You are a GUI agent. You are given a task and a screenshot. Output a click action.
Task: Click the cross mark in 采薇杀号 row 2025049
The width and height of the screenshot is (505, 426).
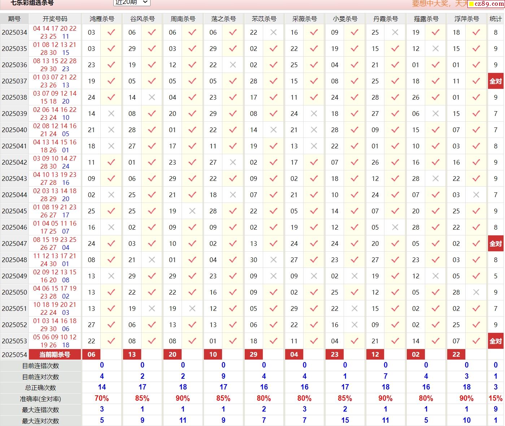click(x=314, y=276)
